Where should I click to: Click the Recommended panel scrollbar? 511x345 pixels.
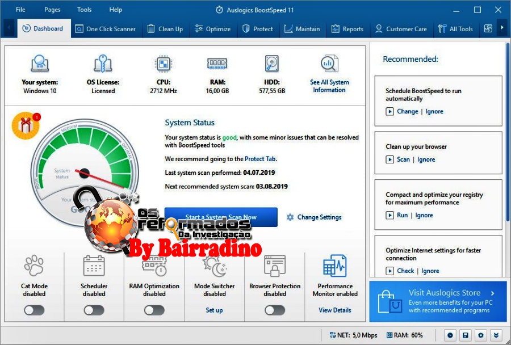click(508, 132)
